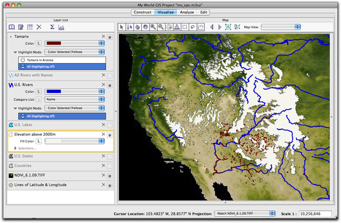This screenshot has width=341, height=223.
Task: Select the Get Information tool
Action: (x=130, y=27)
